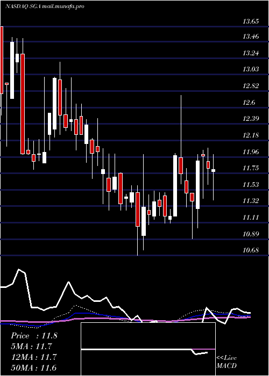
Task: Click the MACD inset panel box
Action: tap(148, 349)
